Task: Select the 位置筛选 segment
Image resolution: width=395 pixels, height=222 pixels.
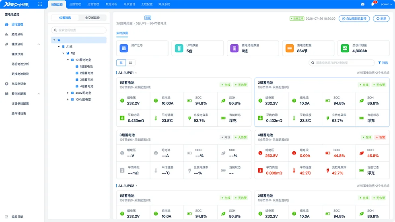Action: [65, 18]
